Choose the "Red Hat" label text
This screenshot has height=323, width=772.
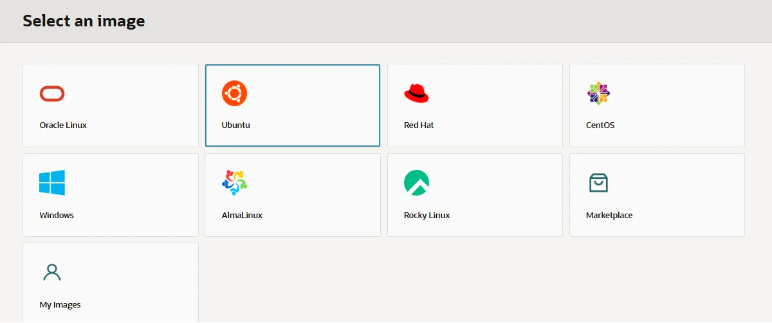coord(419,125)
